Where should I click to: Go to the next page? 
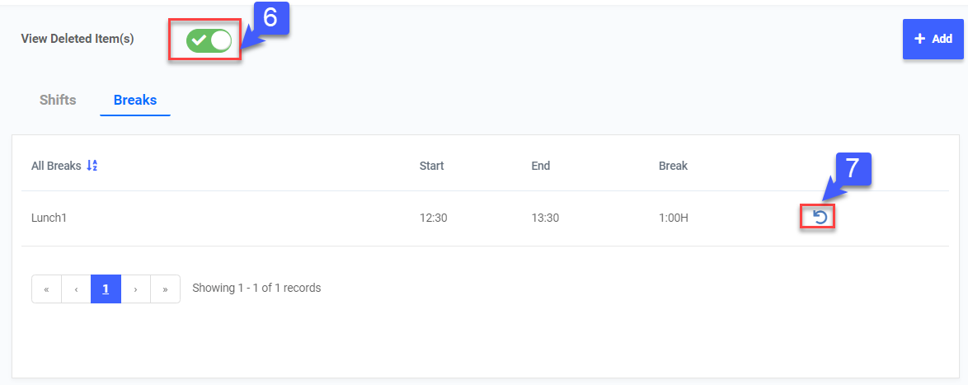(135, 289)
